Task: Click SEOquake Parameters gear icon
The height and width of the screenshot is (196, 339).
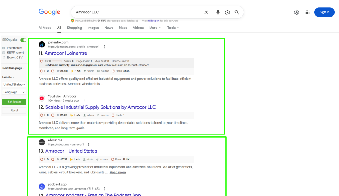Action: coord(4,48)
